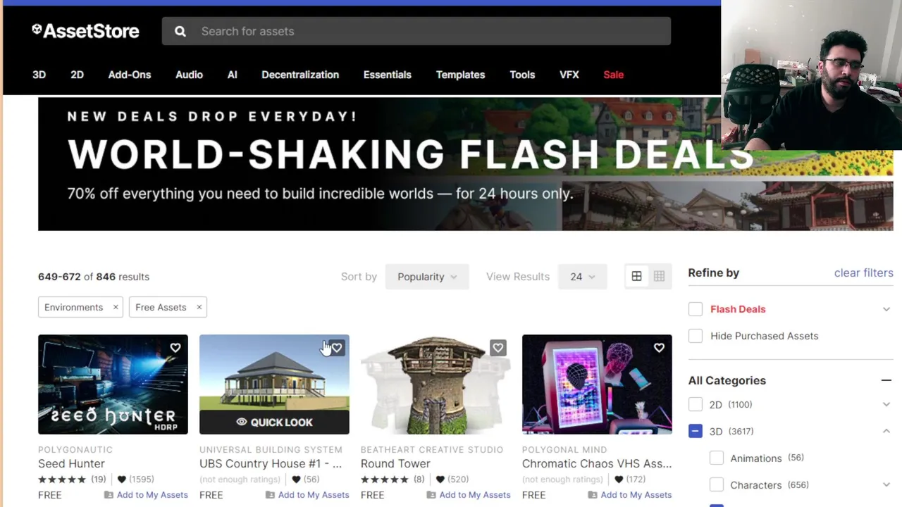Click the search magnifier icon
902x507 pixels.
click(180, 31)
